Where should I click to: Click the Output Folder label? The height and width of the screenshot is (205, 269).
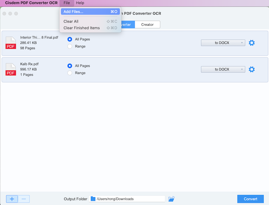point(75,199)
